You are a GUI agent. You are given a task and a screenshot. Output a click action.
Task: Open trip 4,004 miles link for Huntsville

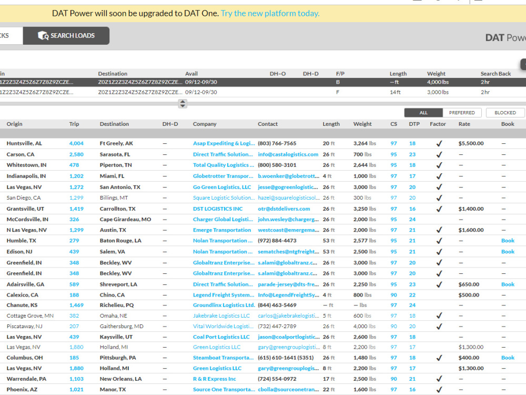(x=76, y=143)
